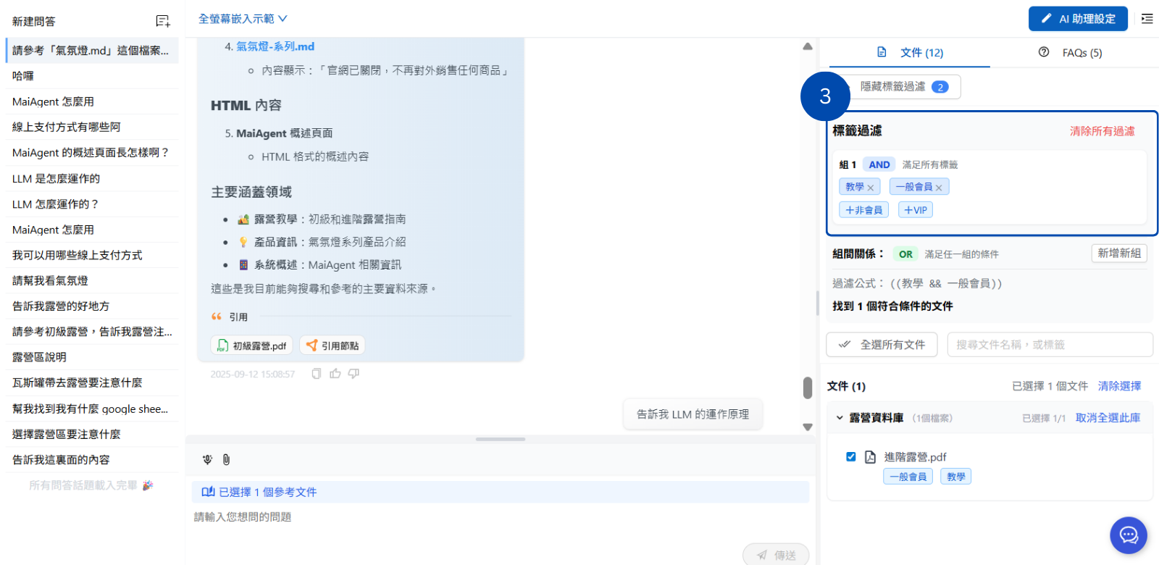The image size is (1159, 565).
Task: Click the paperclip attachment icon
Action: 226,459
